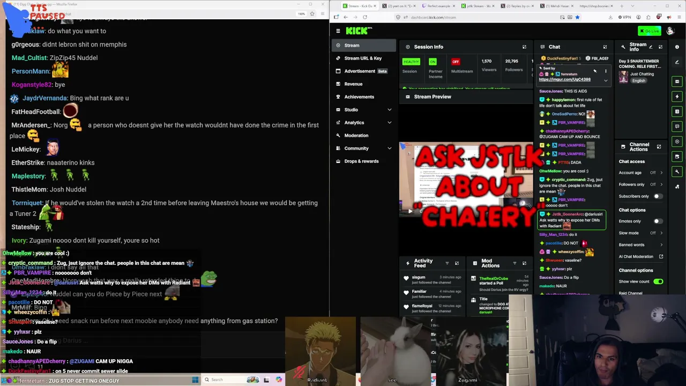This screenshot has height=386, width=686.
Task: Click the info icon in the right rail
Action: (x=677, y=47)
